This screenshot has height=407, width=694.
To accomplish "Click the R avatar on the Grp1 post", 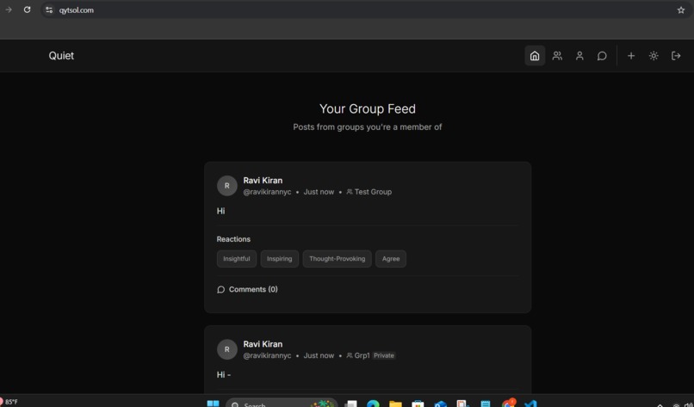I will click(227, 349).
